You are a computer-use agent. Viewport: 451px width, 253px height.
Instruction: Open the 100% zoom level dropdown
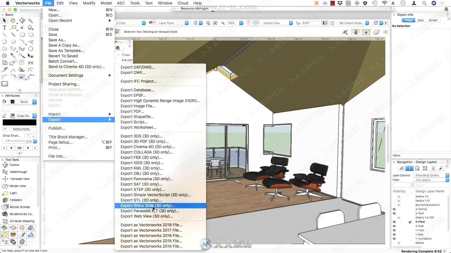click(235, 23)
